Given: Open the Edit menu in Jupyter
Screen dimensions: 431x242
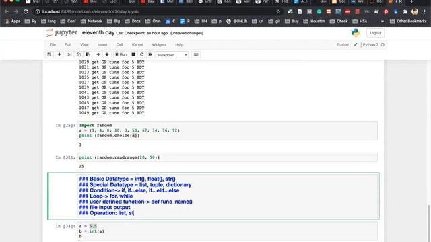Looking at the screenshot, I should (68, 45).
